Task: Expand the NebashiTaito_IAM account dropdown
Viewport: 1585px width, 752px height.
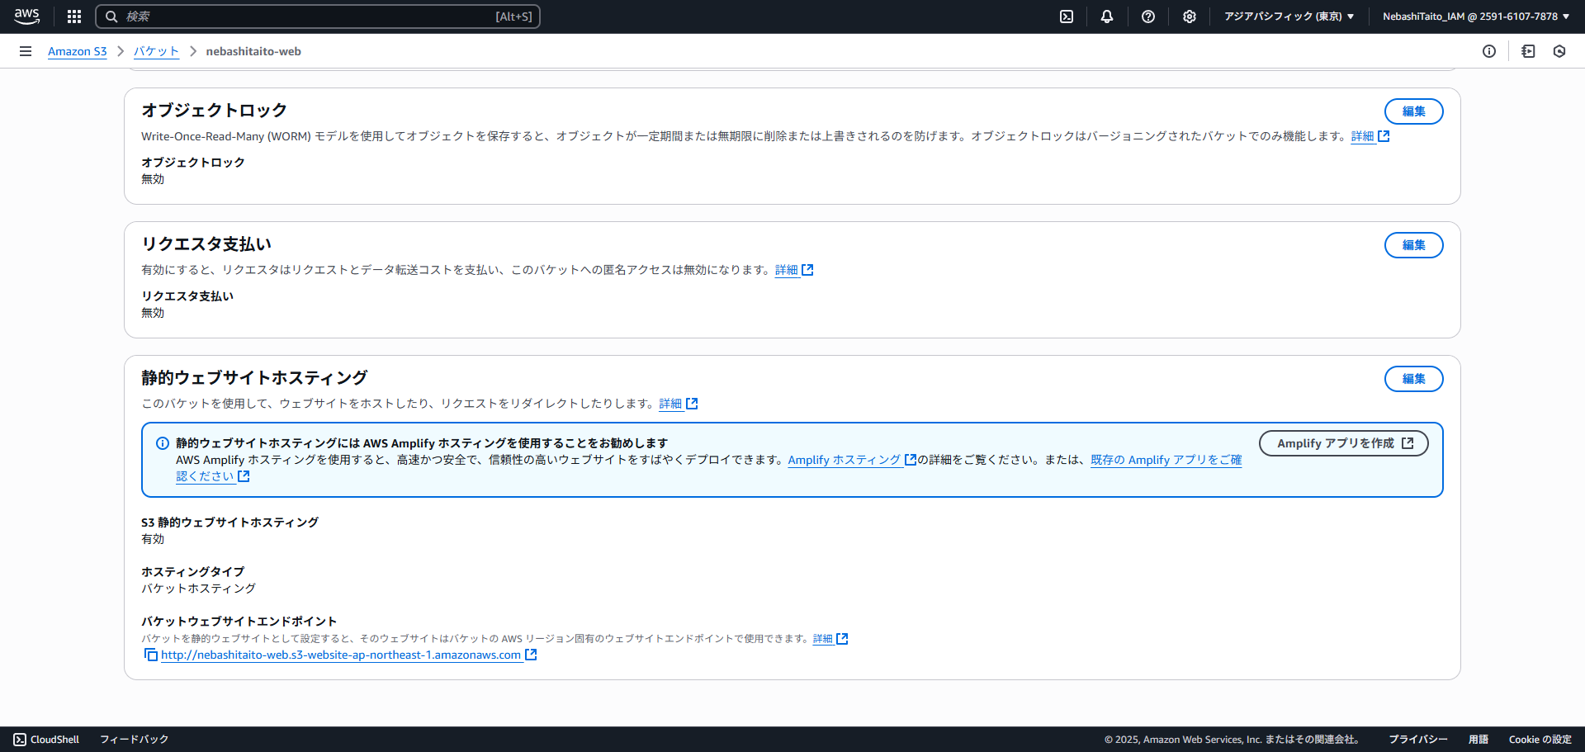Action: point(1476,17)
